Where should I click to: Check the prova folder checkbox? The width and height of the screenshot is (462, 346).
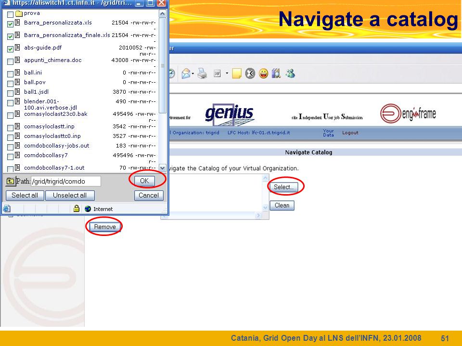(x=10, y=14)
